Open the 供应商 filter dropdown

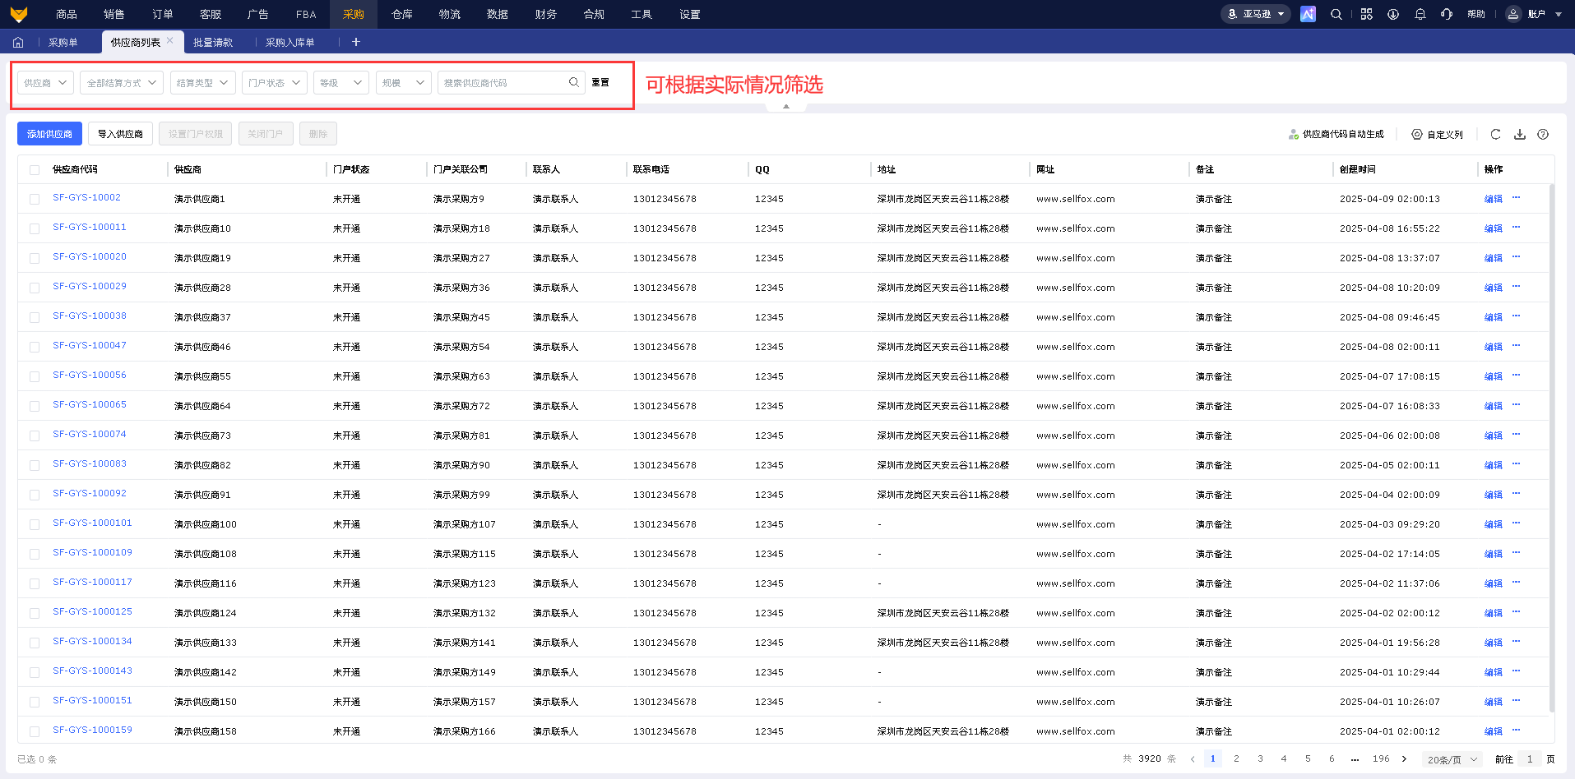[x=46, y=82]
